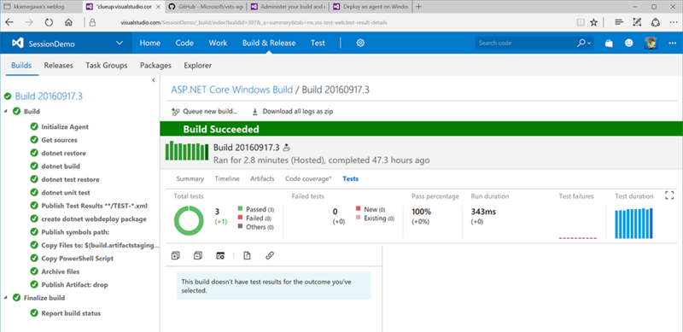Click the browser refresh button

tap(49, 23)
